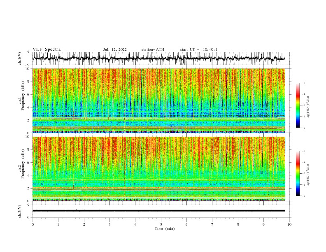Screen dimensions: 326x252
Task: Click the '8' kHz tick on ch.1 axis
Action: click(x=29, y=82)
